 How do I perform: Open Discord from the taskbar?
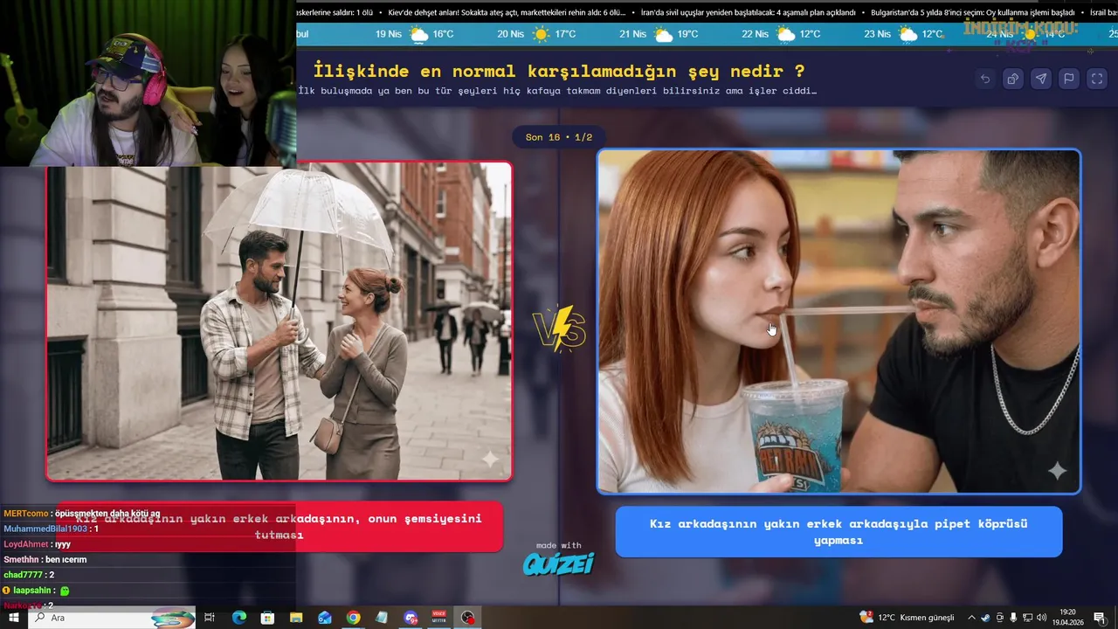tap(411, 618)
